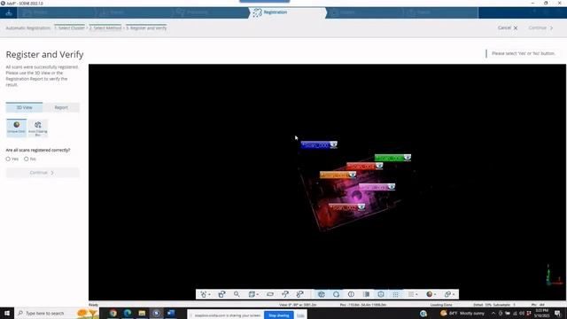567x319 pixels.
Task: Open the dropdown arrow of the last 3D toolbar icon
Action: pos(454,295)
